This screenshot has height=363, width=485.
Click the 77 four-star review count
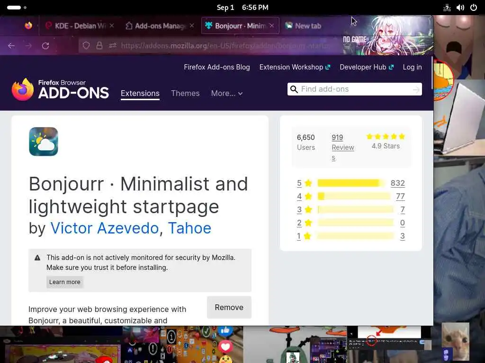coord(400,196)
